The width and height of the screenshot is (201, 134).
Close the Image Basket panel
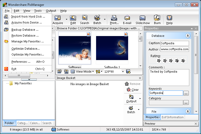(x=140, y=78)
